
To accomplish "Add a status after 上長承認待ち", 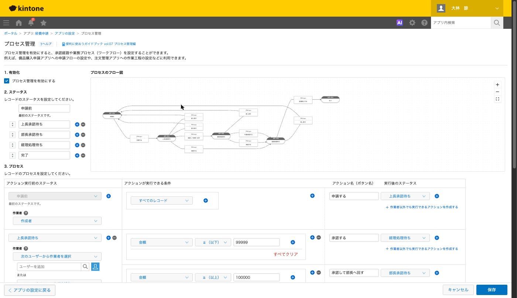I will tap(77, 124).
